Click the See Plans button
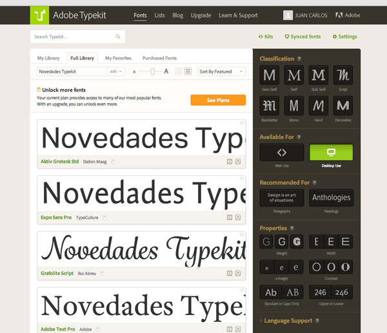Viewport: 387px width, 333px height. pos(217,100)
